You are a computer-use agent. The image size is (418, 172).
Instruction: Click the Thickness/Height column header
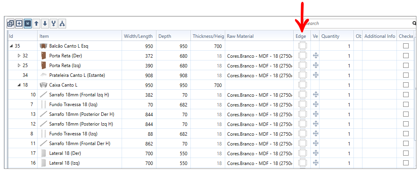click(x=208, y=36)
